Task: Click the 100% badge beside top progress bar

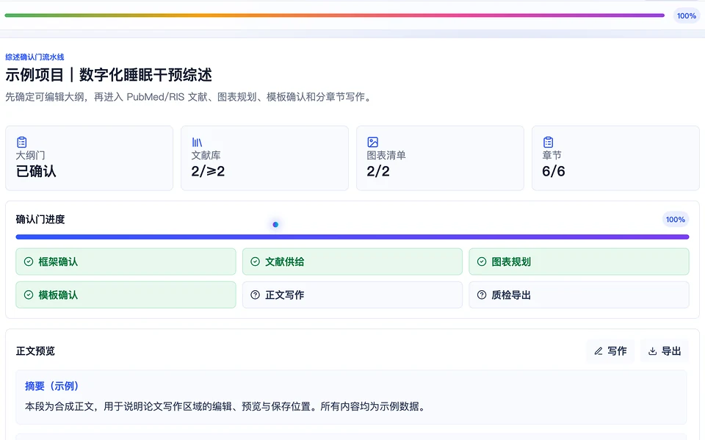Action: [687, 15]
